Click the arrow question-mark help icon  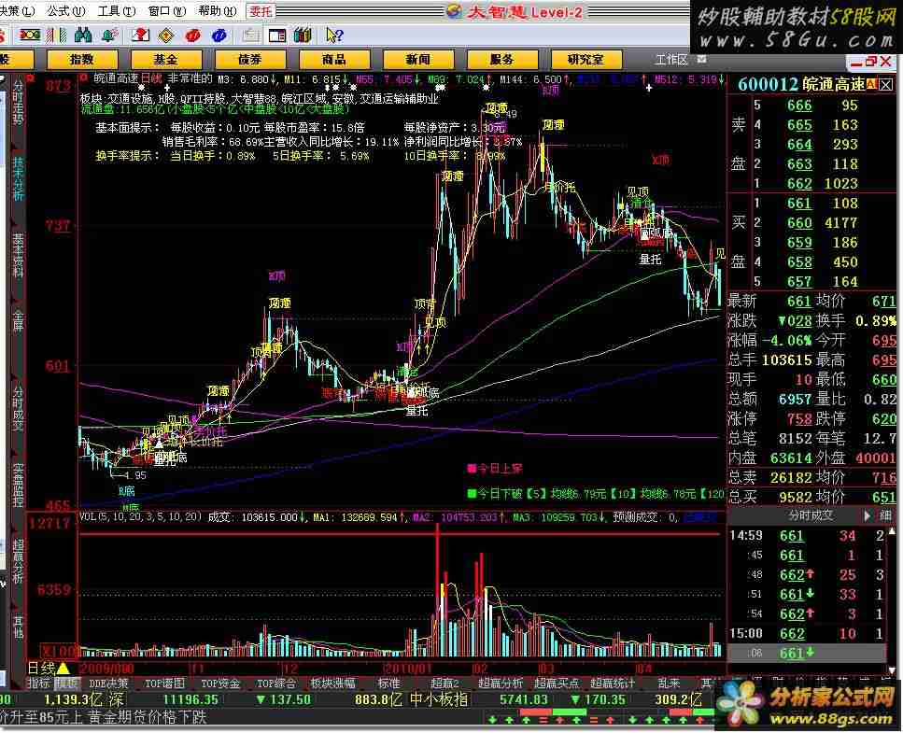point(334,35)
